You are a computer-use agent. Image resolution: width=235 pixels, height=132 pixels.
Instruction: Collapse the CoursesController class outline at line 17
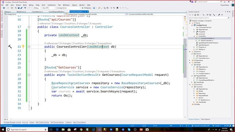pyautogui.click(x=29, y=27)
